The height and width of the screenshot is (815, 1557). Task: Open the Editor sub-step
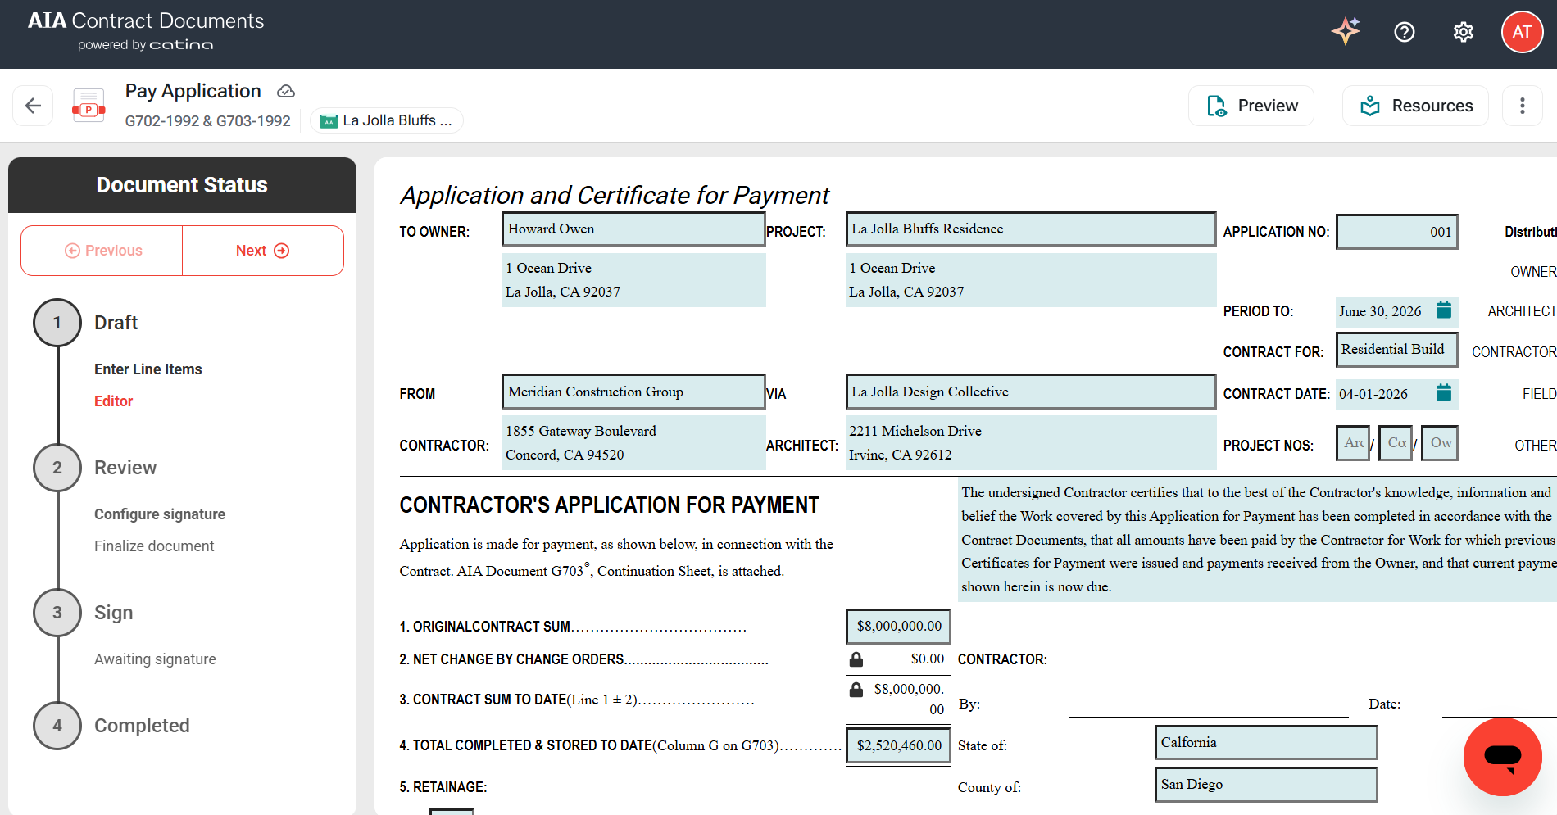pos(113,401)
